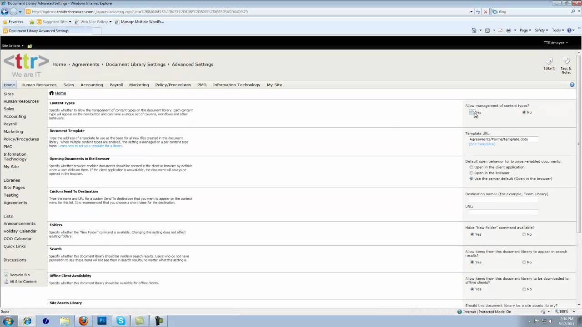
Task: Select No for search results visibility
Action: (524, 262)
